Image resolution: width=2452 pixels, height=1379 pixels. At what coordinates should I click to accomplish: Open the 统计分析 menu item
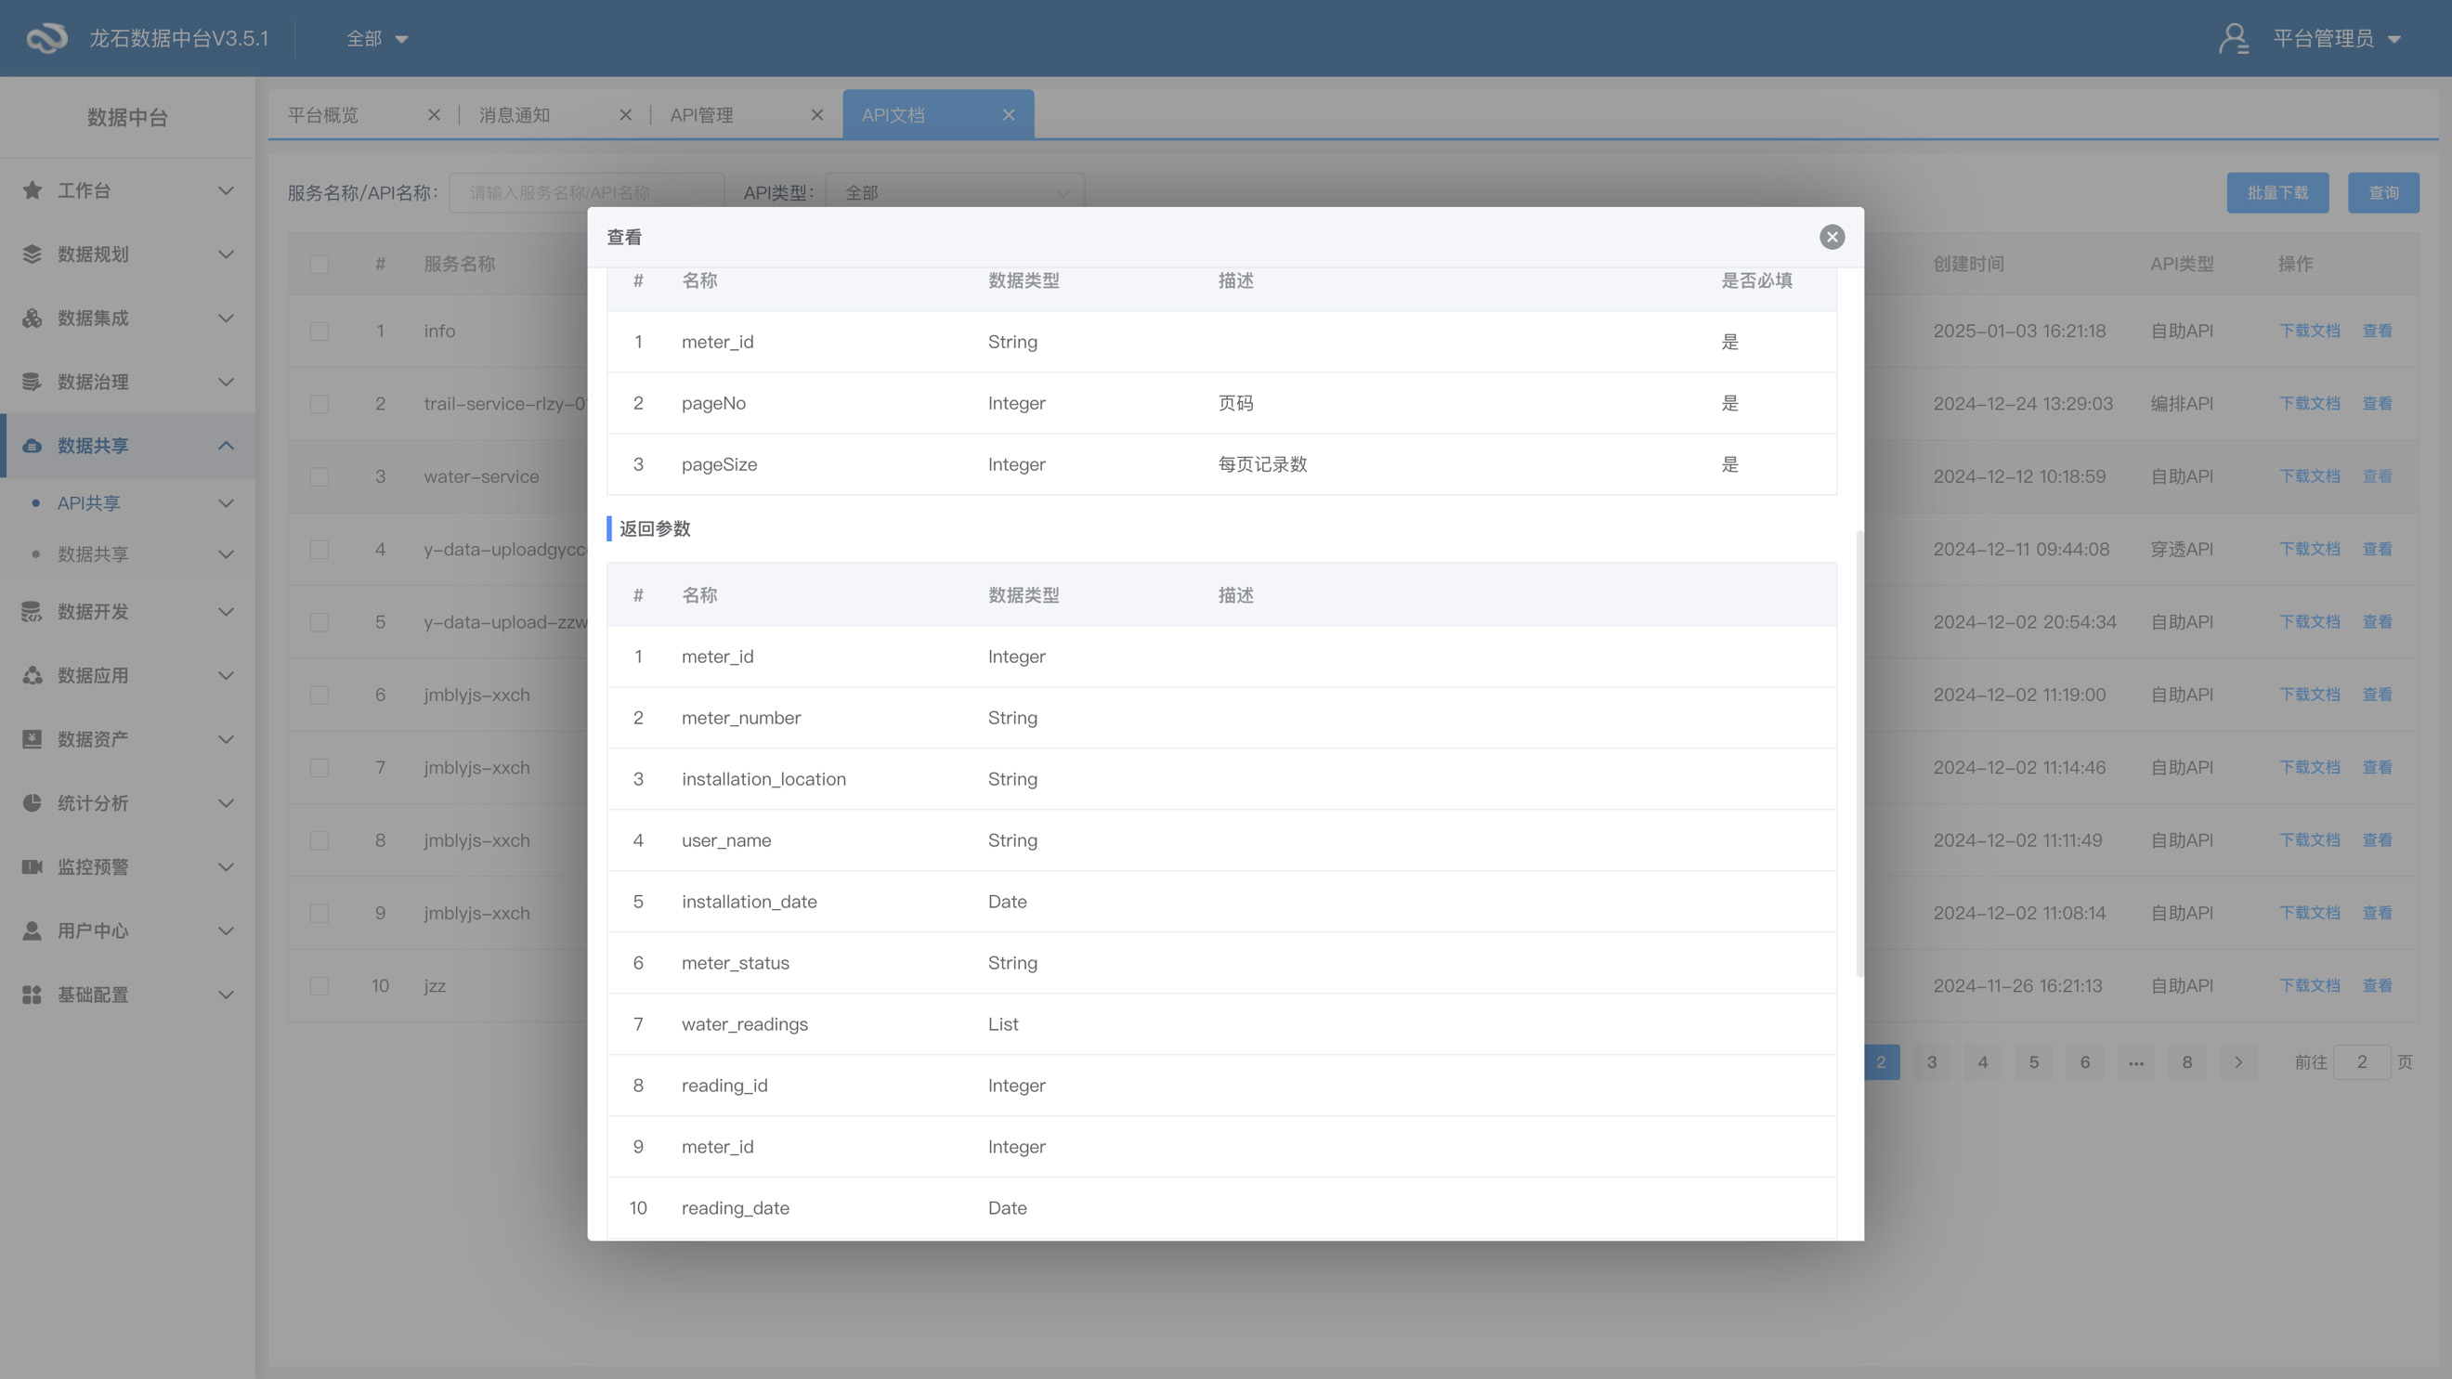click(x=127, y=802)
